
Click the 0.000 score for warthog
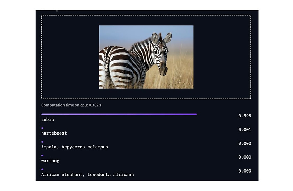point(245,157)
